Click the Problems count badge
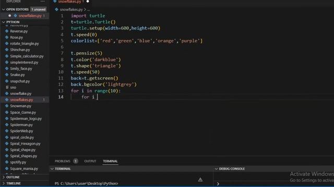The height and width of the screenshot is (187, 334). pyautogui.click(x=75, y=161)
